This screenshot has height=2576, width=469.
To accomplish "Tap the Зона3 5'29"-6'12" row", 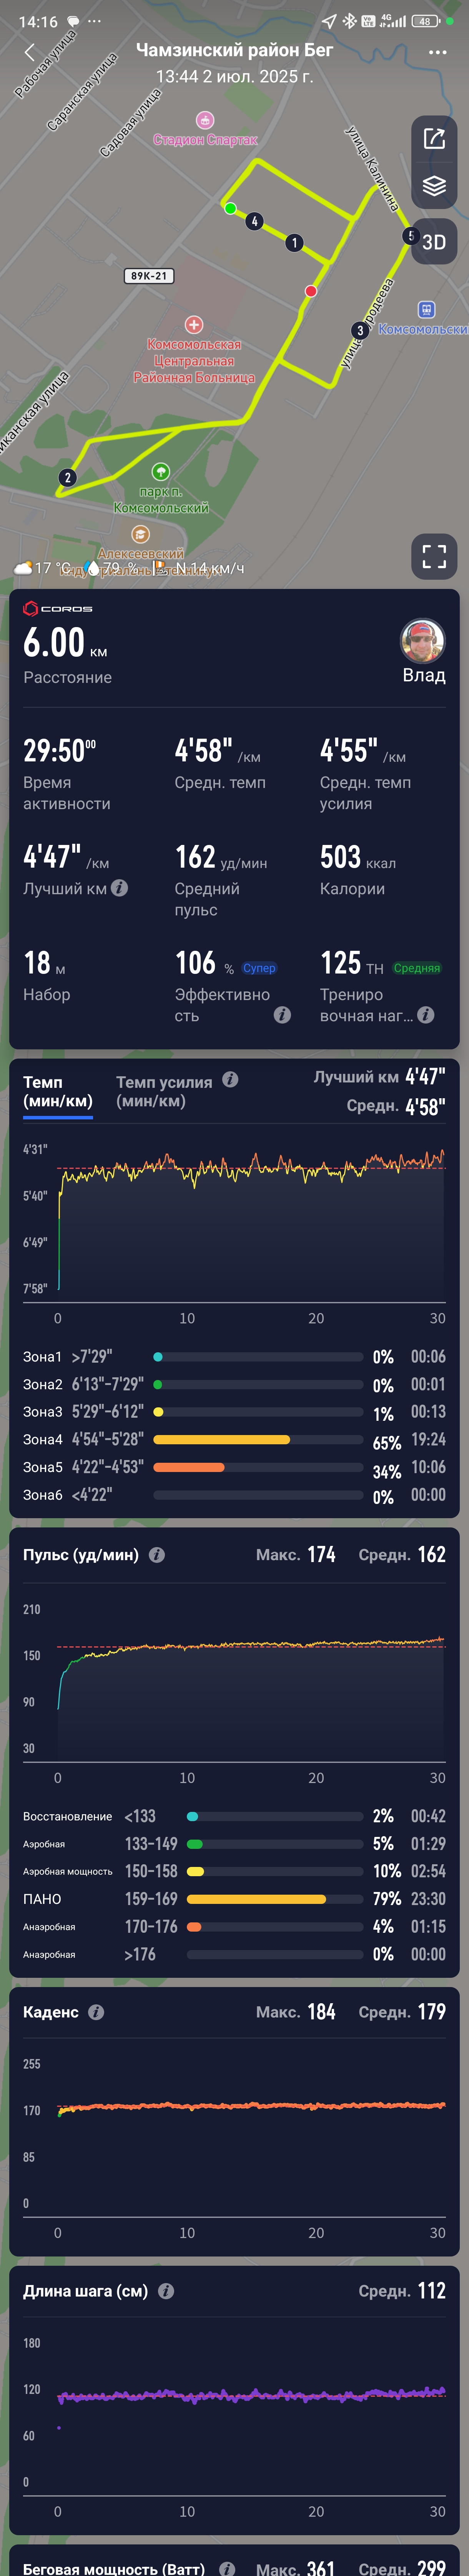I will pyautogui.click(x=234, y=1411).
